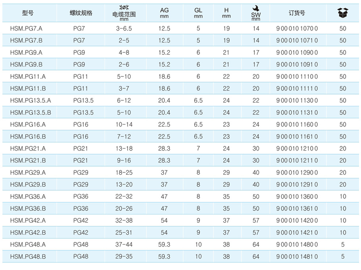Image resolution: width=361 pixels, height=270 pixels.
Task: Select model cell HSM.PG48.B
Action: [28, 256]
